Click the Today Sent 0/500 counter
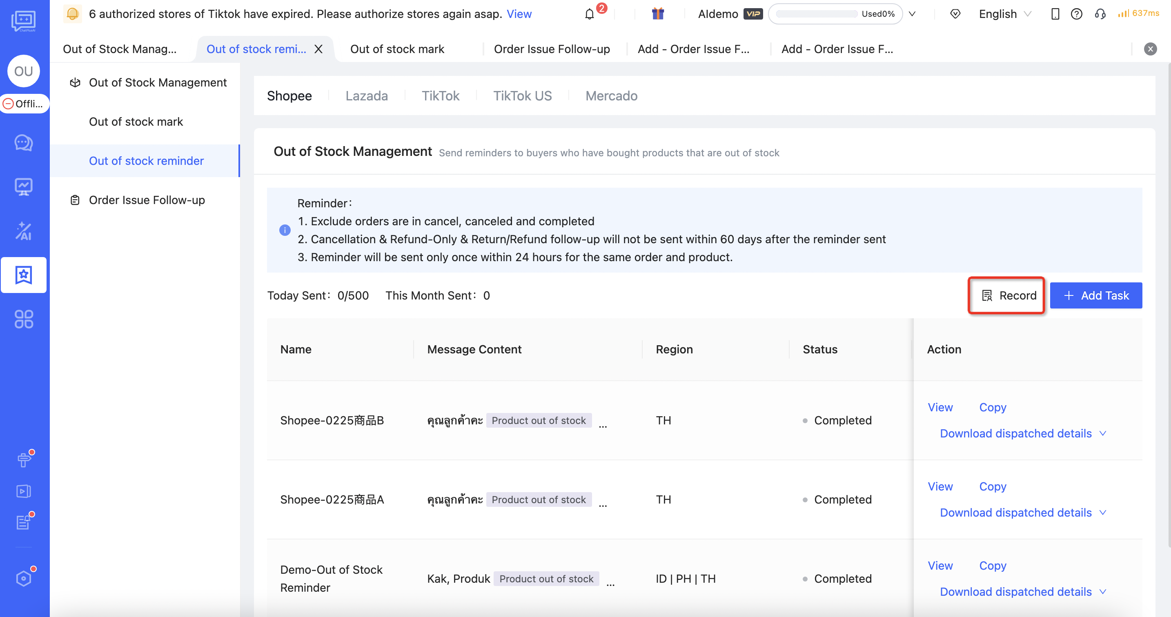 (x=317, y=295)
